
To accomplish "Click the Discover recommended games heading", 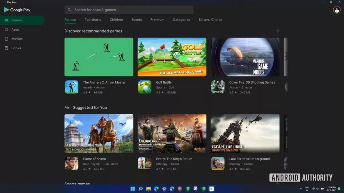I will [93, 31].
